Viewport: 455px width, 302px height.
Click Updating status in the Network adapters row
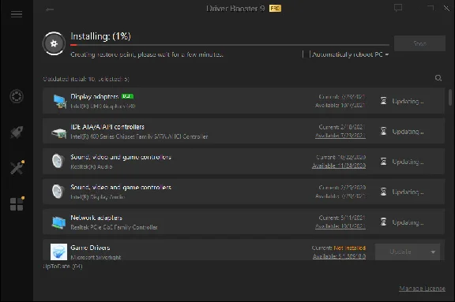point(408,222)
